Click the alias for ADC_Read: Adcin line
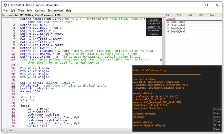Image resolution: width=224 pixels, height=134 pixels. [148, 108]
